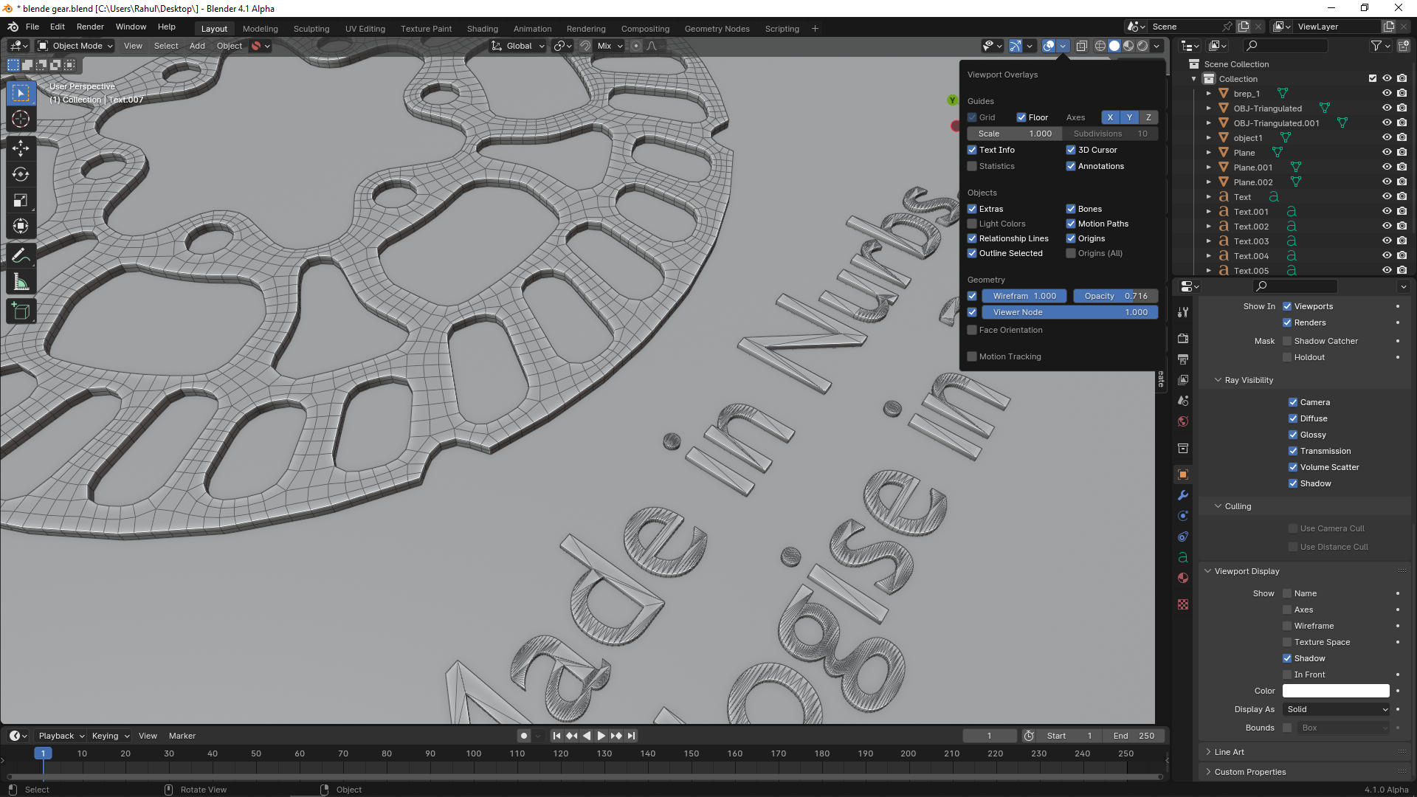The width and height of the screenshot is (1417, 797).
Task: Enable the Face Orientation checkbox
Action: point(972,330)
